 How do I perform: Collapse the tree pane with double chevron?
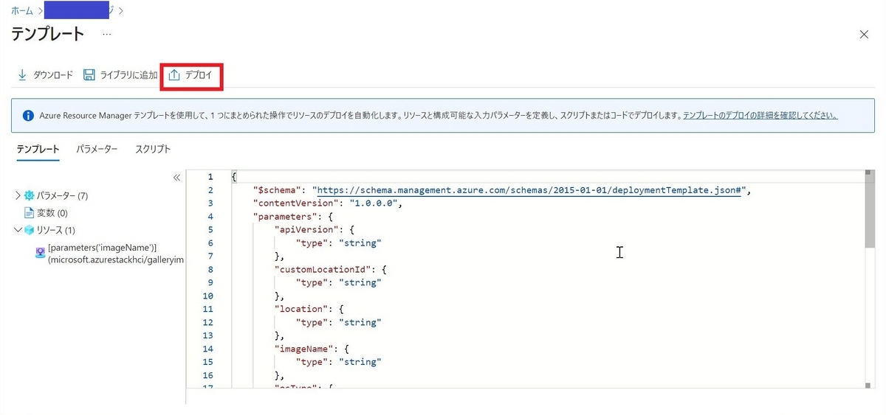[176, 178]
